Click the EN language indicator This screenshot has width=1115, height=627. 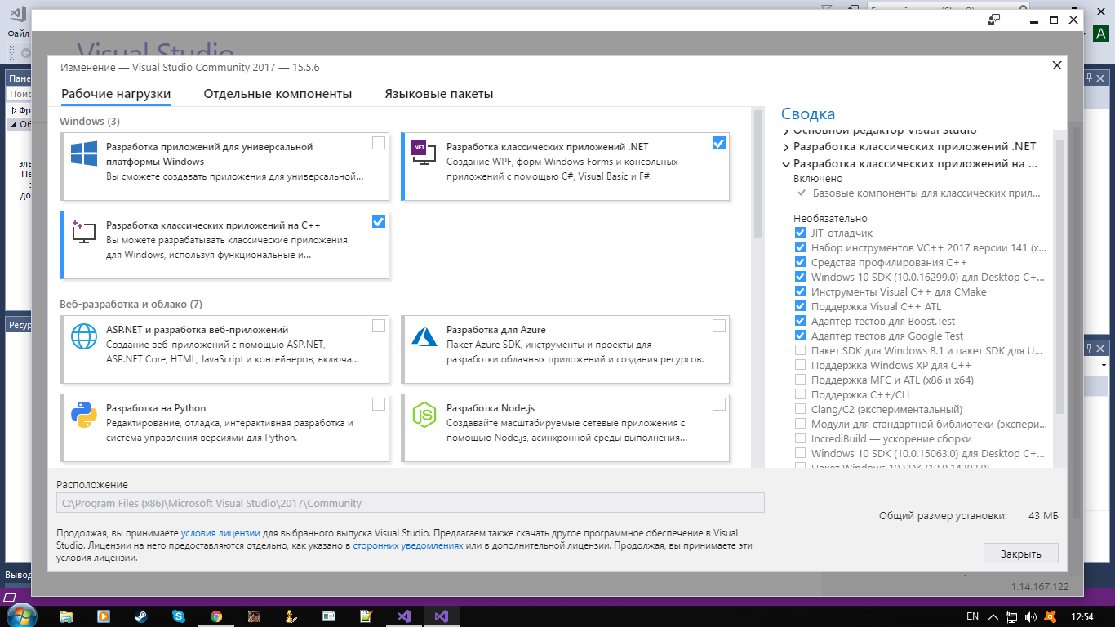pos(972,616)
